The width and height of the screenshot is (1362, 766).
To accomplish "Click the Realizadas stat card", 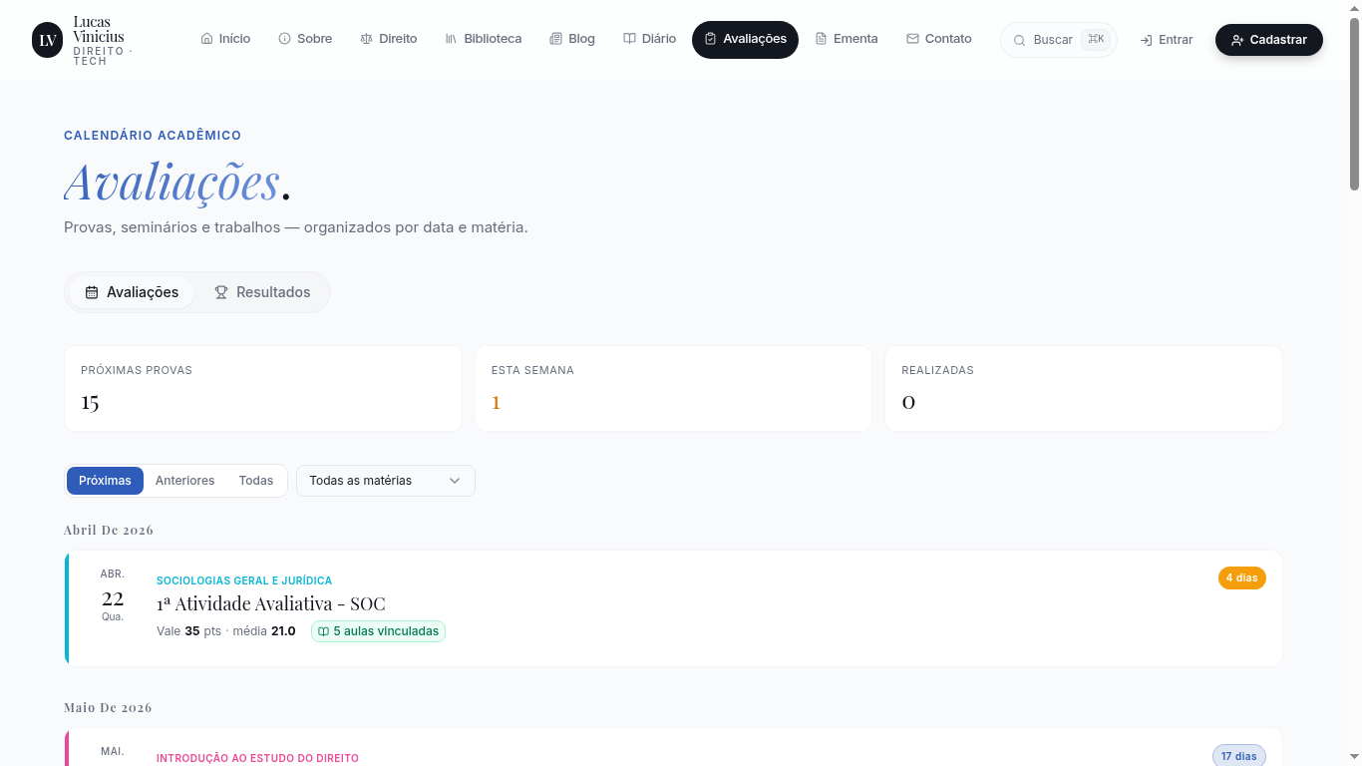I will point(1084,389).
